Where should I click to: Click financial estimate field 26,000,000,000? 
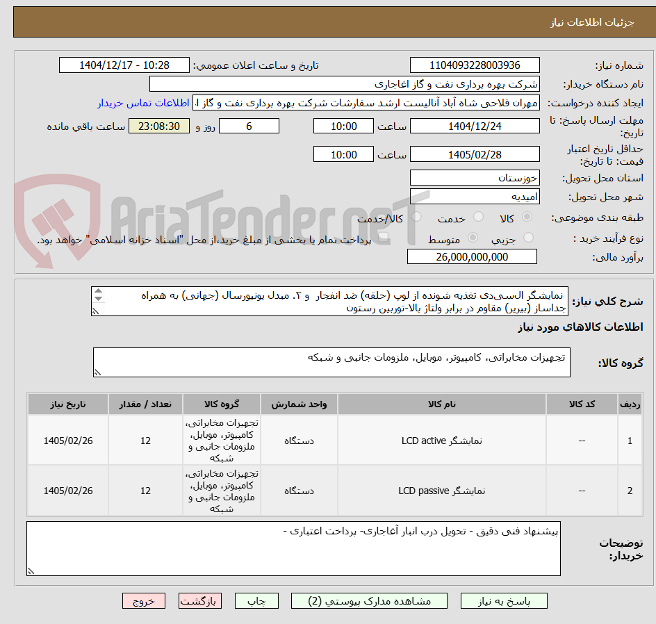coord(472,257)
